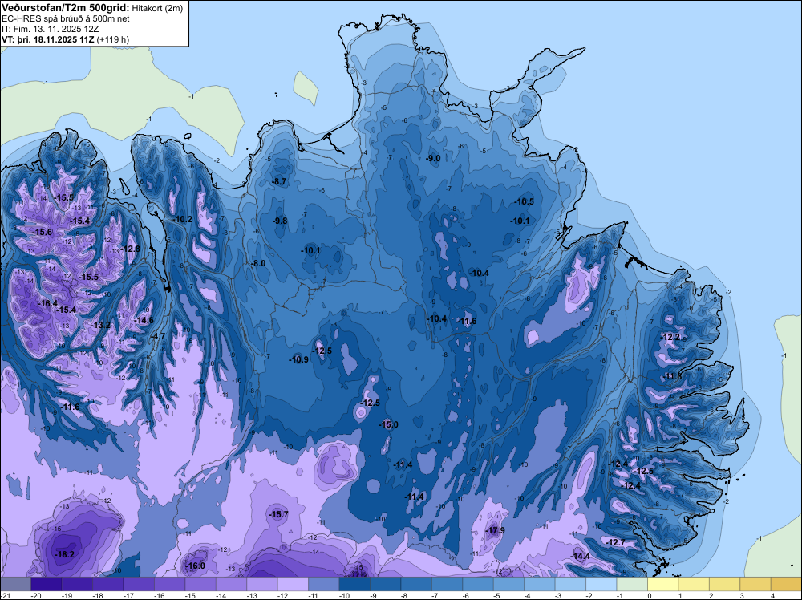Click the temperature value -12.7 on map
Image resolution: width=802 pixels, height=600 pixels.
(x=615, y=543)
